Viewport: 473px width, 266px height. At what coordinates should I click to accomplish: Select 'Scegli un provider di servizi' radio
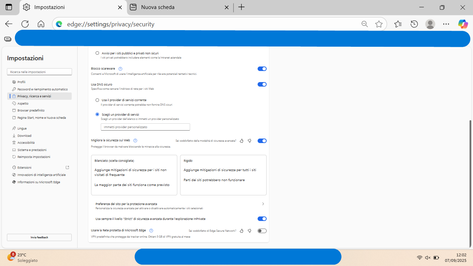point(97,114)
